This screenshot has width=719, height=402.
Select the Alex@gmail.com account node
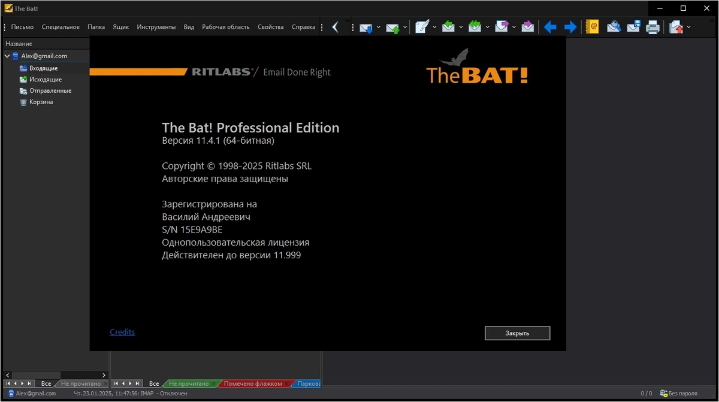point(44,56)
